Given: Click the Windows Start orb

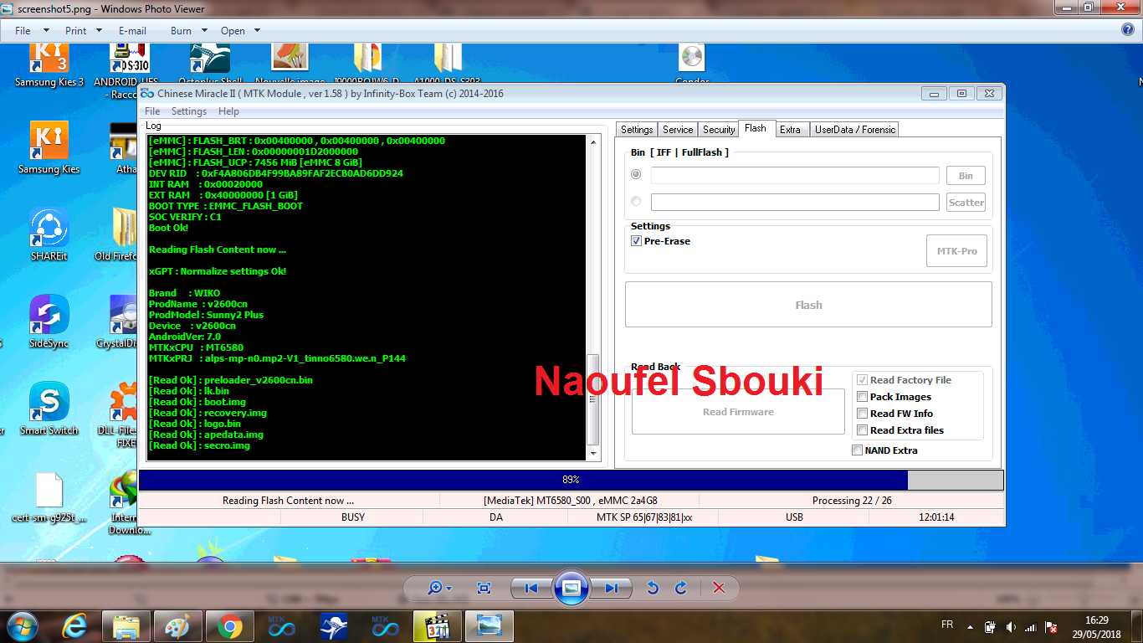Looking at the screenshot, I should point(23,626).
